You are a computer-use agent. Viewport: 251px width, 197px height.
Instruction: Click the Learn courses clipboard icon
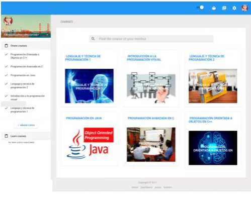tap(7, 136)
